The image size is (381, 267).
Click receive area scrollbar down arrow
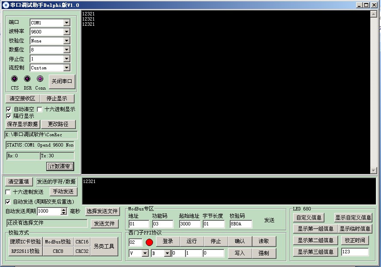click(374, 171)
